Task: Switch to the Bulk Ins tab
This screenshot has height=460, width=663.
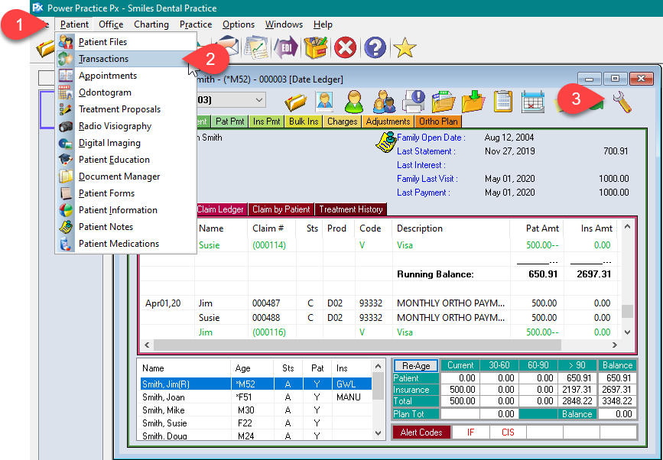Action: click(x=304, y=121)
